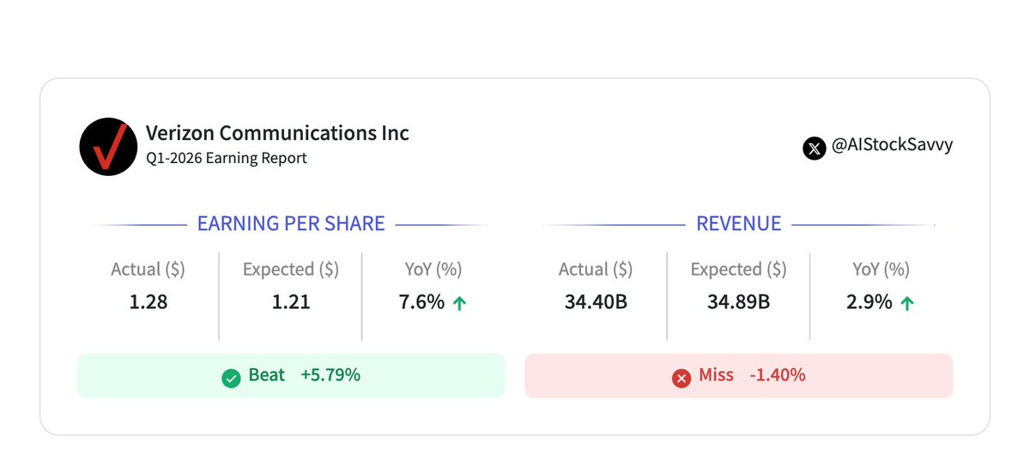1030x473 pixels.
Task: Click the Actual ($) label under Revenue
Action: click(596, 270)
